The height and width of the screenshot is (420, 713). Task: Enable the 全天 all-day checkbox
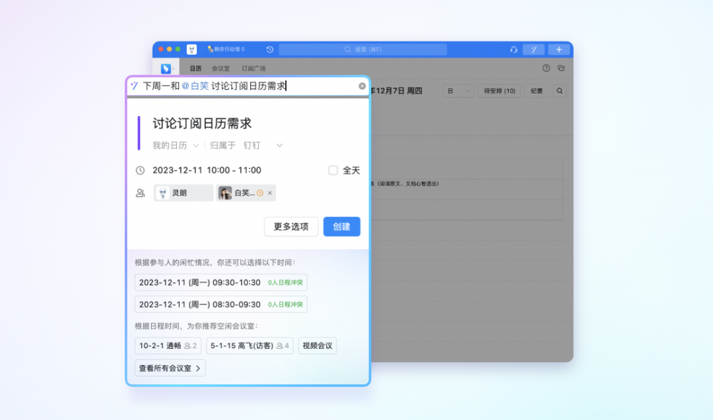coord(333,170)
